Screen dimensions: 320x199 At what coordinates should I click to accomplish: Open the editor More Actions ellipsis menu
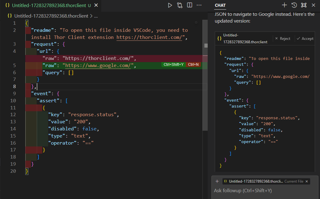[x=199, y=5]
